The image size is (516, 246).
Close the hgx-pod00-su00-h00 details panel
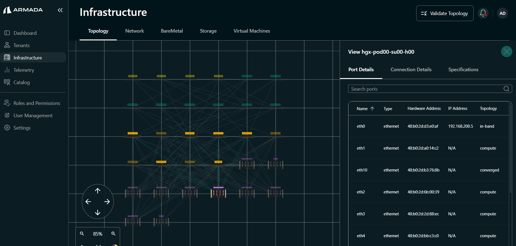point(506,52)
